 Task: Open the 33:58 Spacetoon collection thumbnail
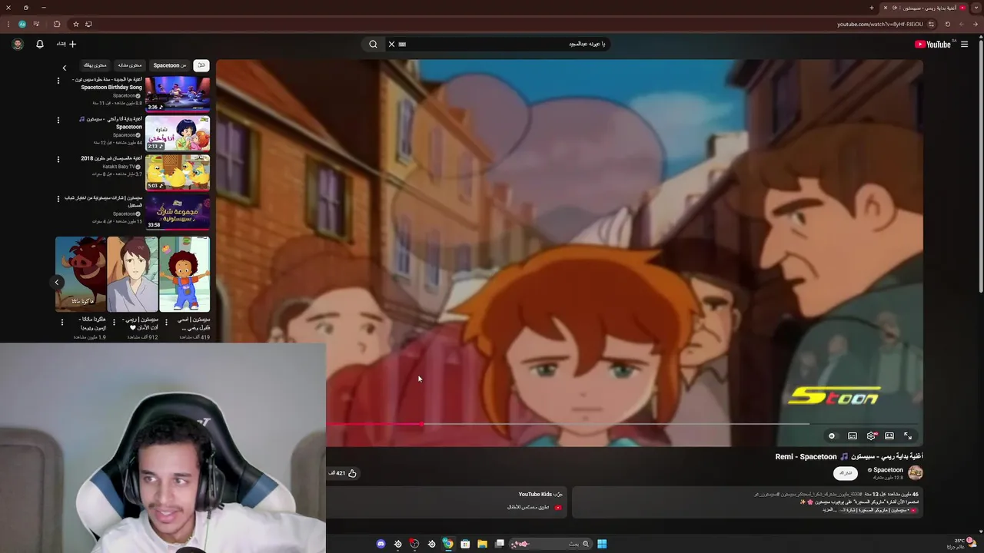(178, 211)
